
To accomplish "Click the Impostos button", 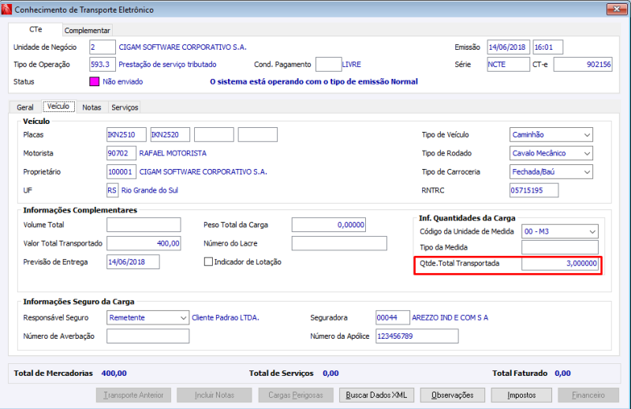I will click(x=521, y=396).
